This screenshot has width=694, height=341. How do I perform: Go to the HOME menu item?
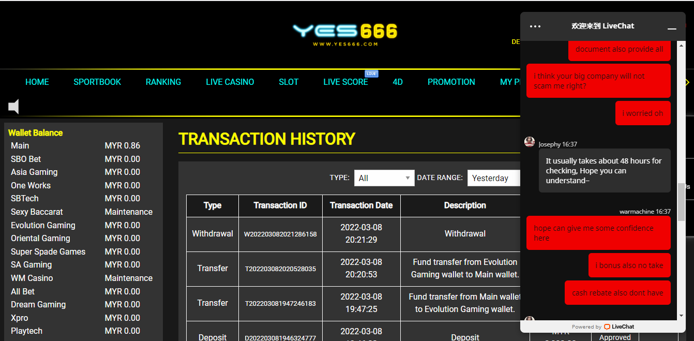[x=37, y=82]
